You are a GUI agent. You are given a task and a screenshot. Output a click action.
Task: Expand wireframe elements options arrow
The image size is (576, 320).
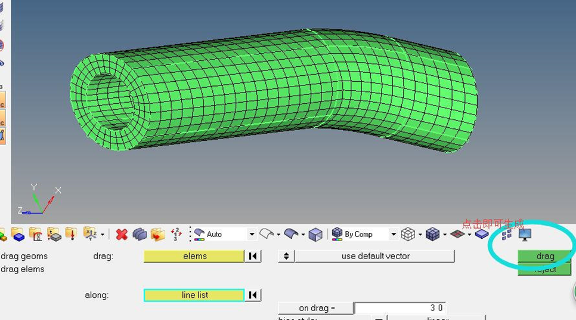[x=420, y=235]
